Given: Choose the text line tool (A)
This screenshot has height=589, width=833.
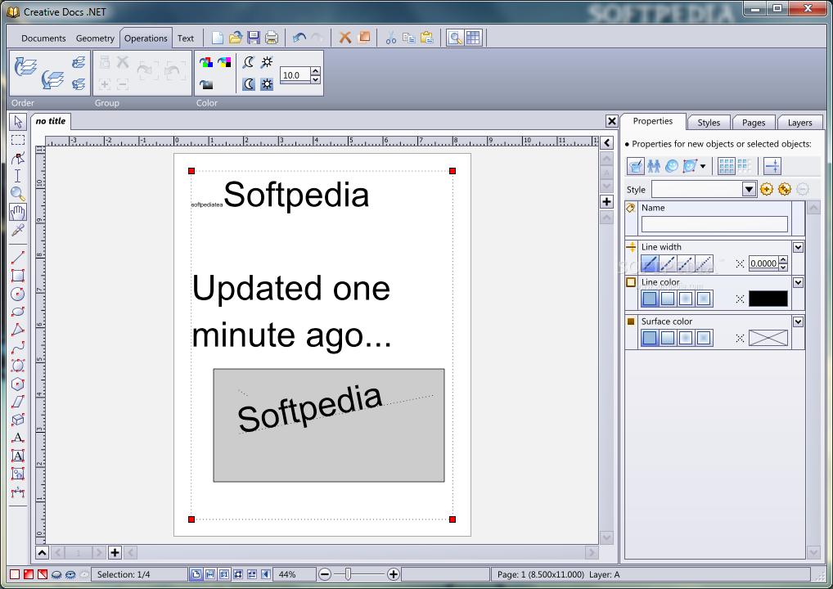Looking at the screenshot, I should 17,438.
